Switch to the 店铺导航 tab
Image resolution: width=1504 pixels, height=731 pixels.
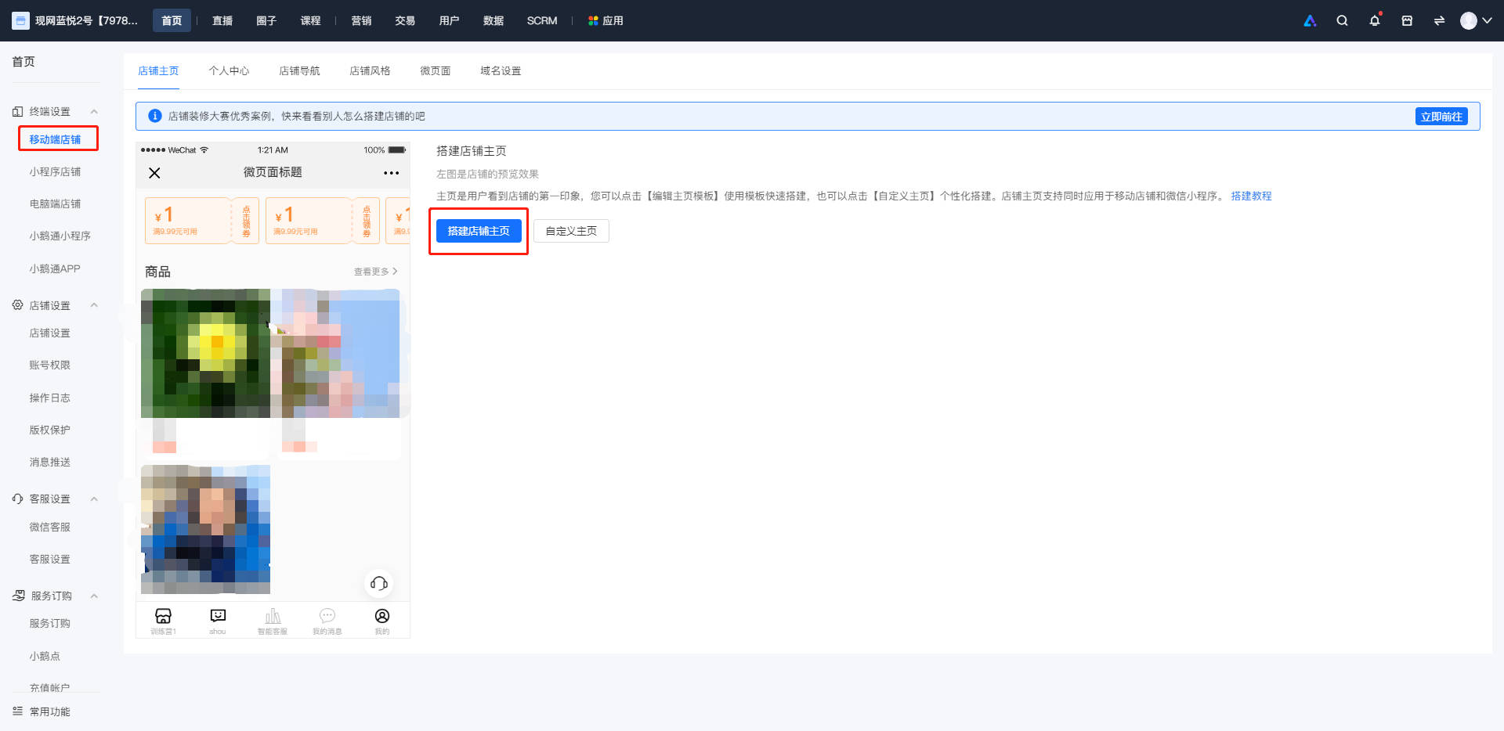[299, 71]
